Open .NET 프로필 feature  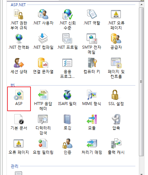coord(68,41)
